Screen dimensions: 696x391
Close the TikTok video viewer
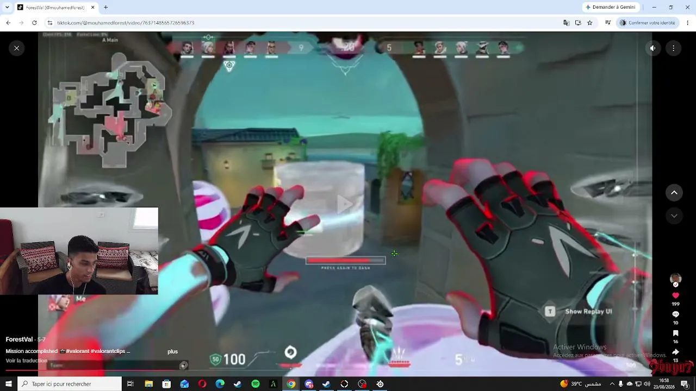17,48
